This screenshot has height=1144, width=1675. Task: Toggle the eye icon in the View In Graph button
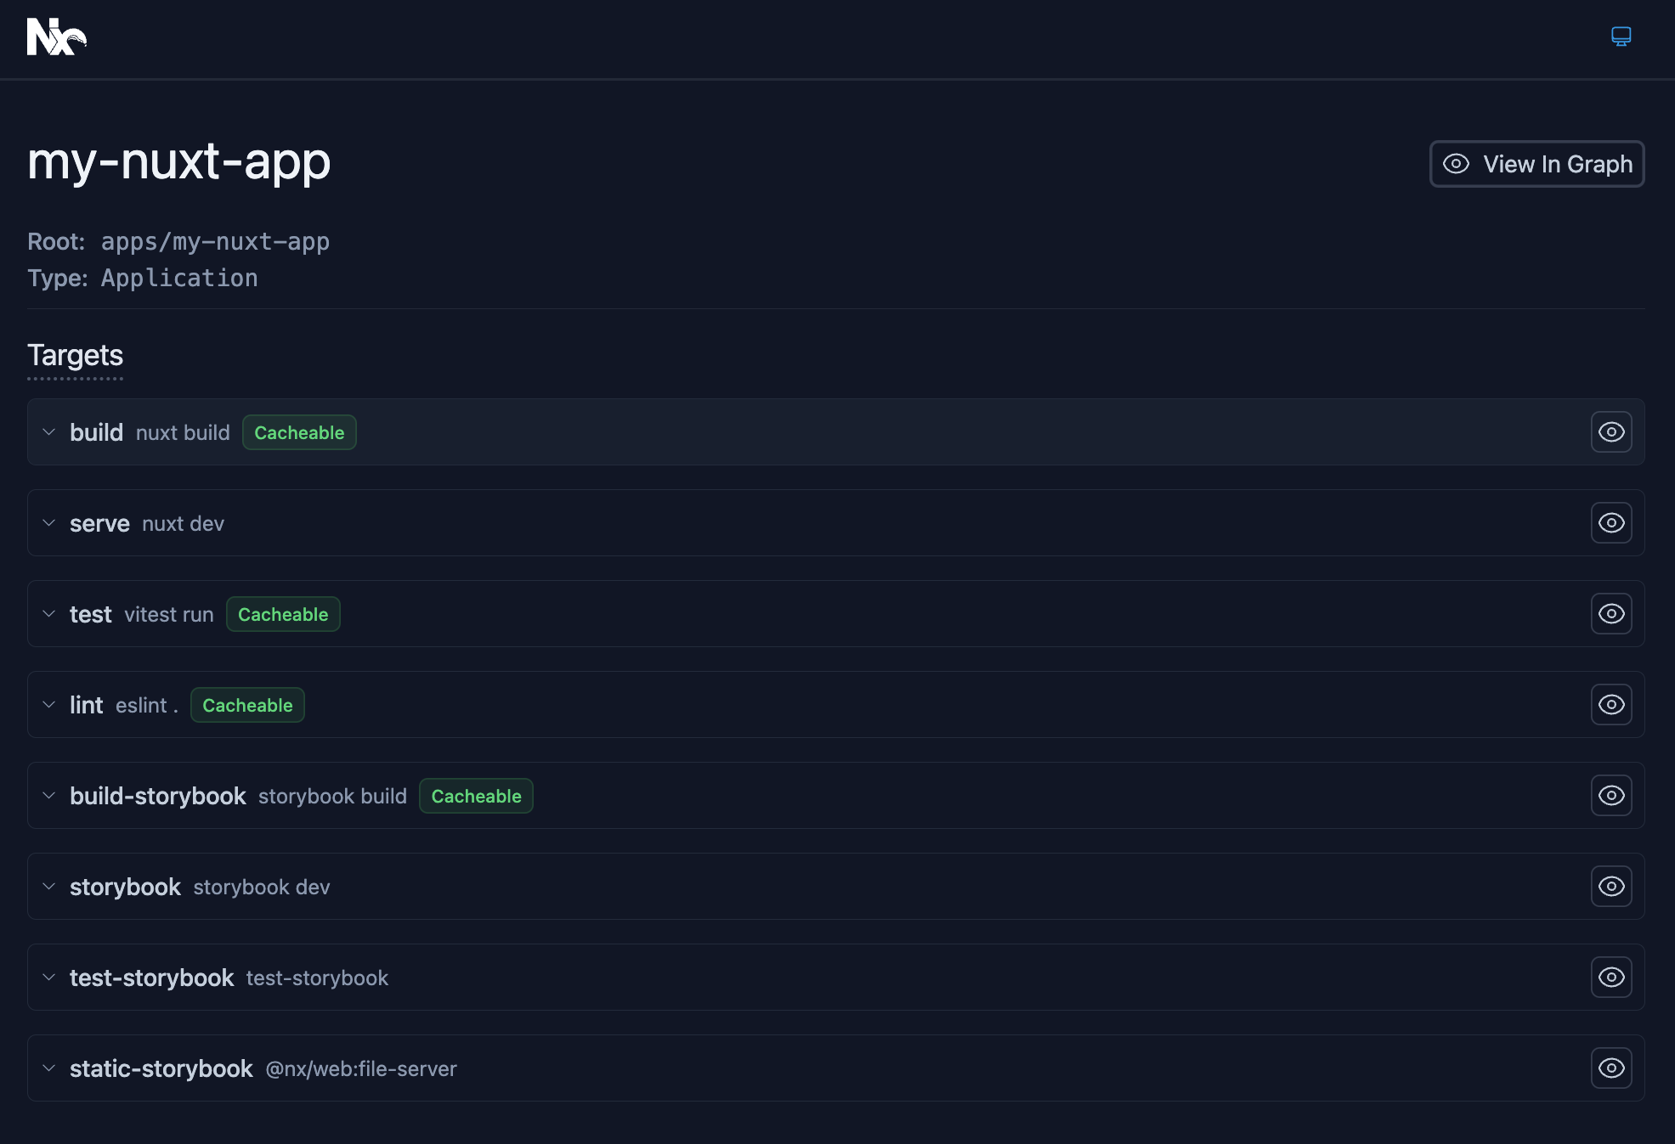pos(1456,164)
